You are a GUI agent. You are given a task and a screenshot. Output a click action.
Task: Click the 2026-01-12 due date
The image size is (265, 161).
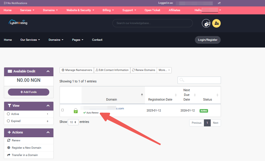coord(188,111)
